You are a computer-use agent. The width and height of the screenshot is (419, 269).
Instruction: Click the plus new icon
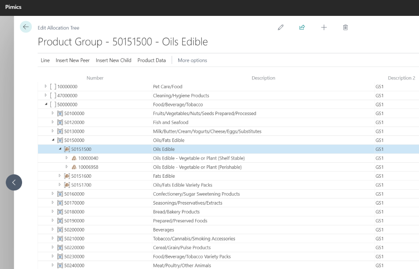point(324,27)
